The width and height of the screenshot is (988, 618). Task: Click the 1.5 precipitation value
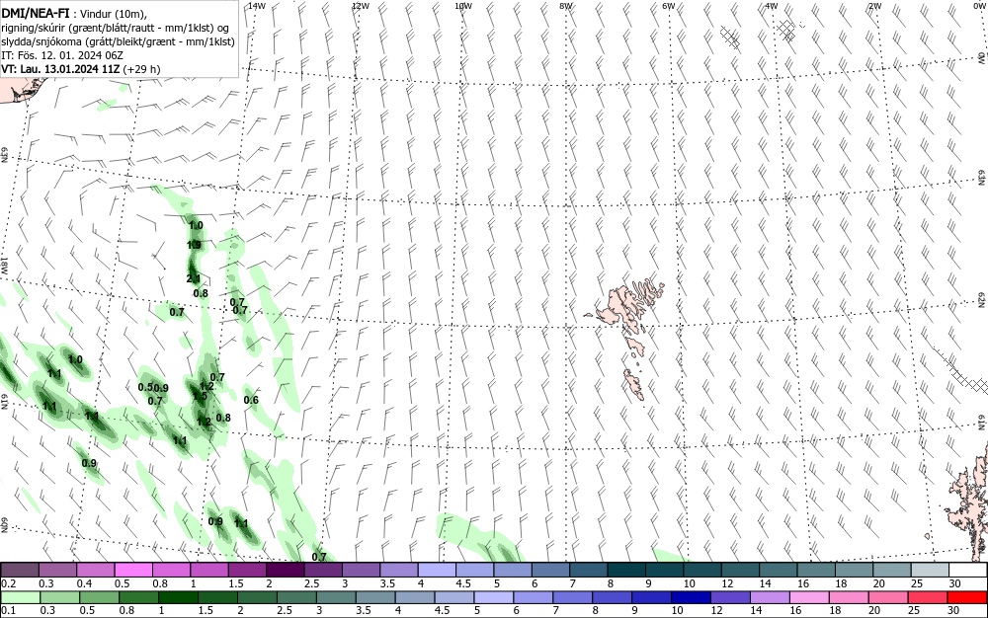point(200,396)
